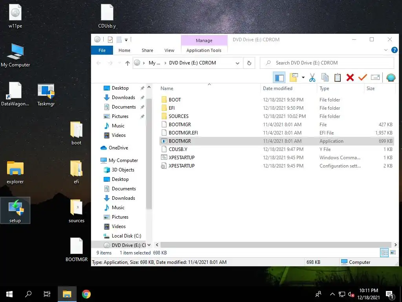Click the muted volume icon in tray
The image size is (402, 302).
click(x=351, y=294)
